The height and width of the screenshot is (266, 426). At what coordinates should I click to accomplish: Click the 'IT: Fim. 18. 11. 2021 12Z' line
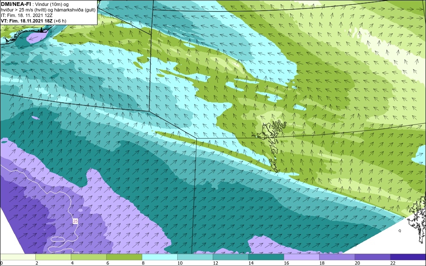(x=26, y=15)
